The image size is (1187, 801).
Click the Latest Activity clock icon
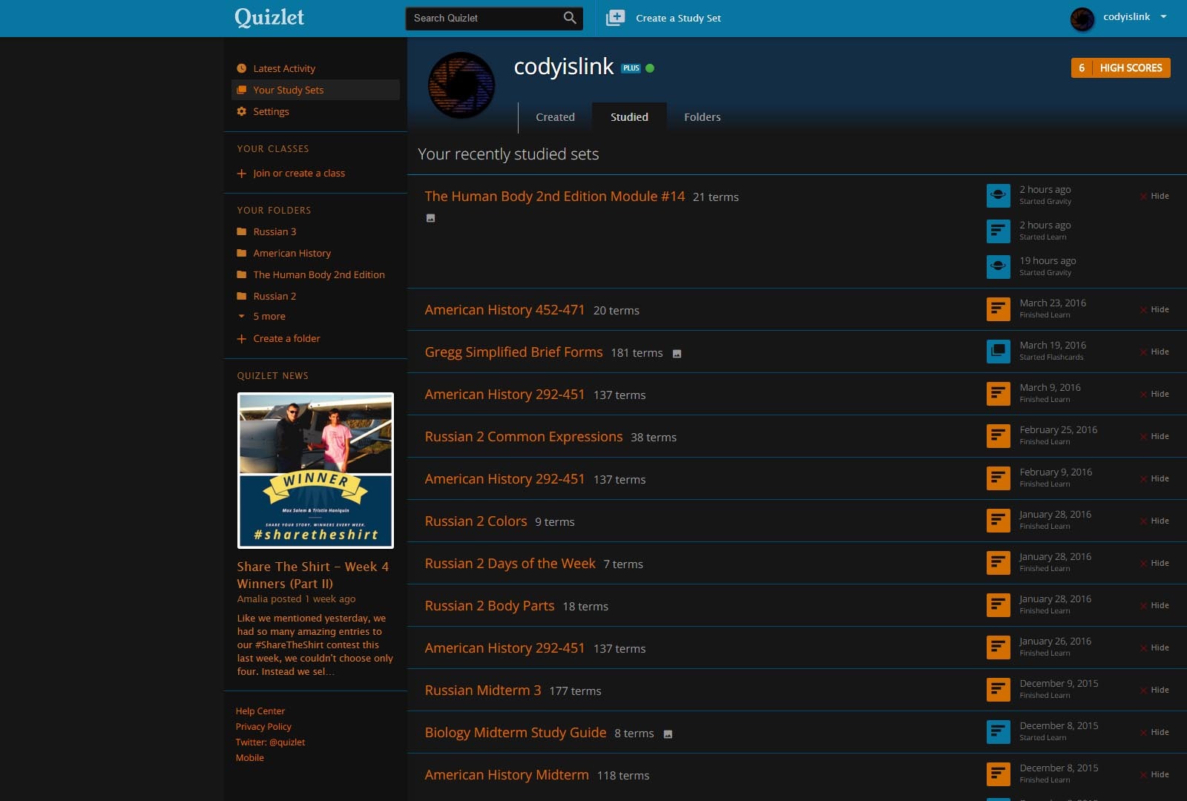click(x=242, y=68)
